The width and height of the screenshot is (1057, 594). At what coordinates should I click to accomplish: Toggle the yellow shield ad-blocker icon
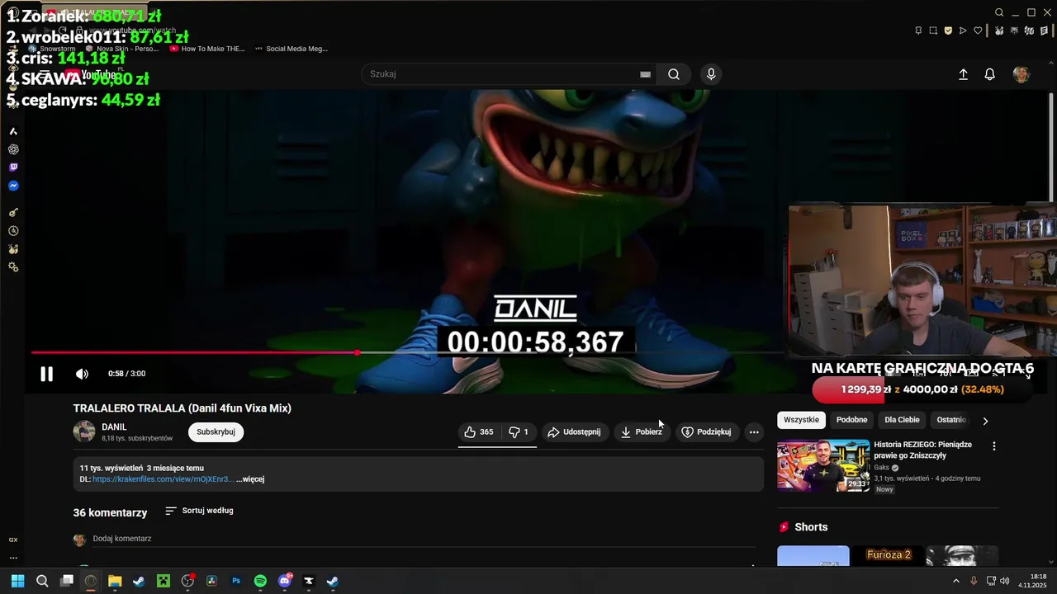pyautogui.click(x=948, y=31)
